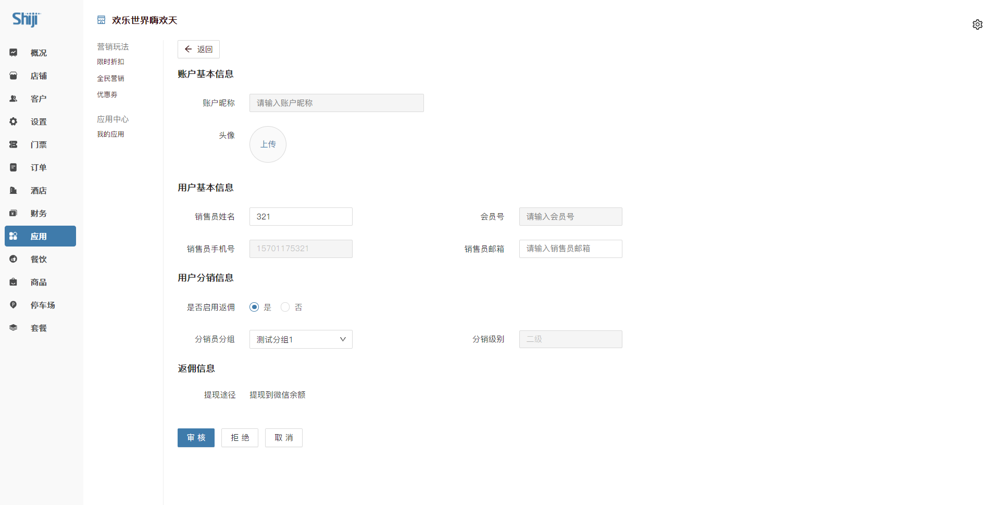Image resolution: width=1000 pixels, height=505 pixels.
Task: Click the 概况 overview chart icon
Action: pyautogui.click(x=14, y=53)
